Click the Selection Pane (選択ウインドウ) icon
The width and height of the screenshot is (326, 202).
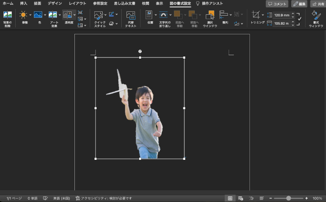click(210, 16)
